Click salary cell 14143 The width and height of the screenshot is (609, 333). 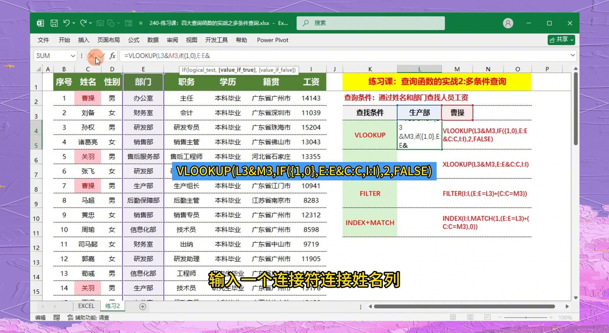(x=311, y=98)
